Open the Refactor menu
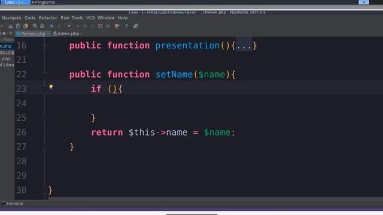The image size is (383, 215). click(48, 18)
